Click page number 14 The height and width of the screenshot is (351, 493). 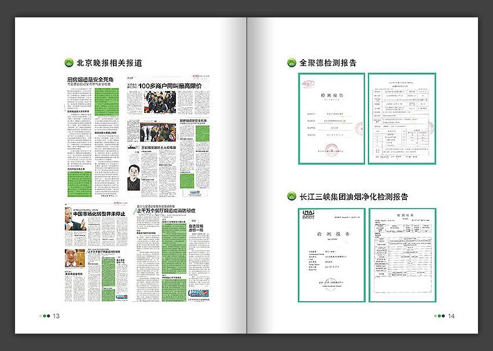point(451,316)
